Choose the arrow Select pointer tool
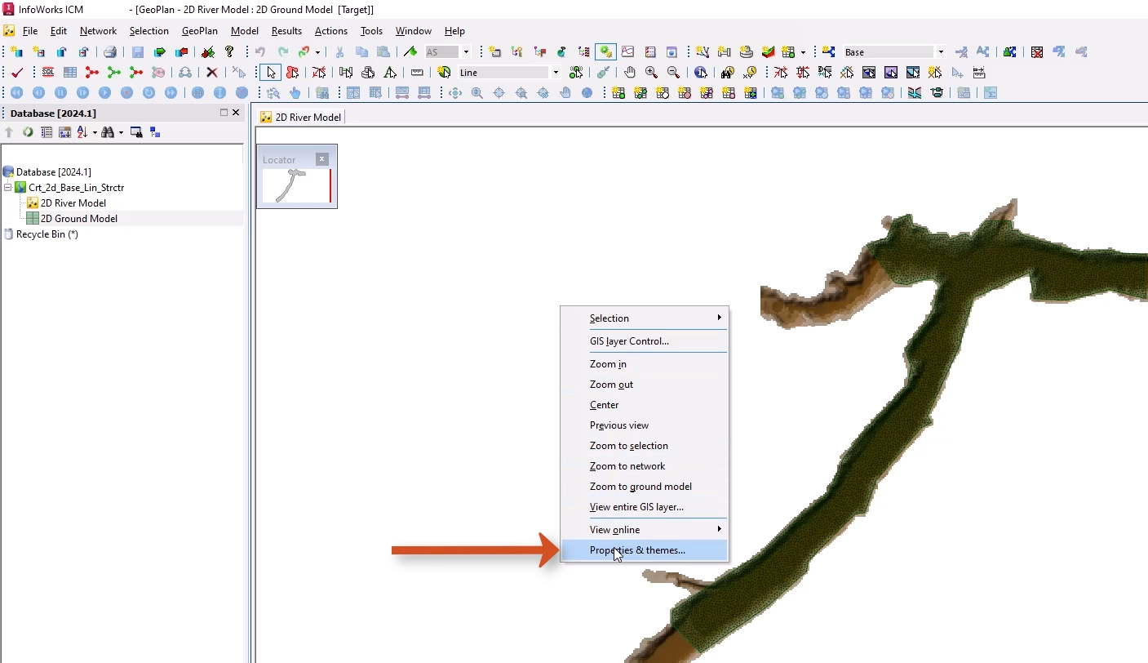1148x663 pixels. pos(272,73)
